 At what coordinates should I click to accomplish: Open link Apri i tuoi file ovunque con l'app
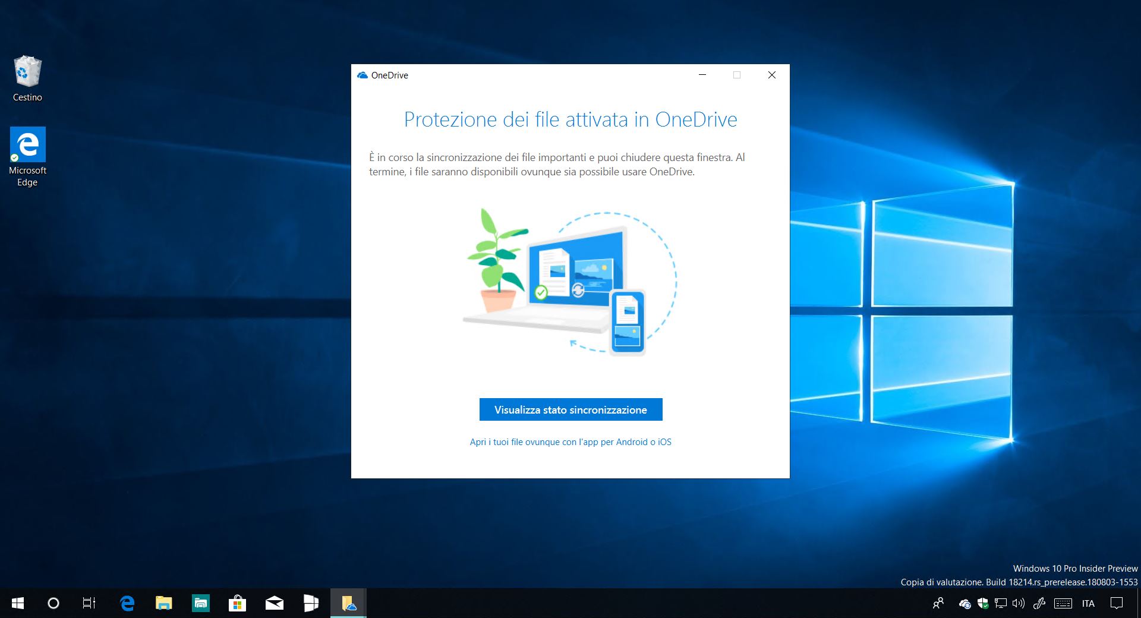click(x=570, y=442)
